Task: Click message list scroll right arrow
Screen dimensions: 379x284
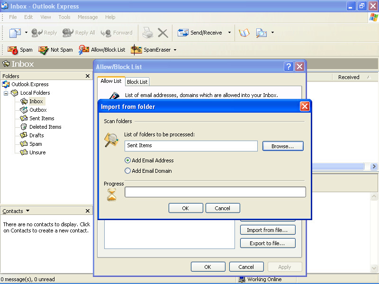Action: pos(374,167)
